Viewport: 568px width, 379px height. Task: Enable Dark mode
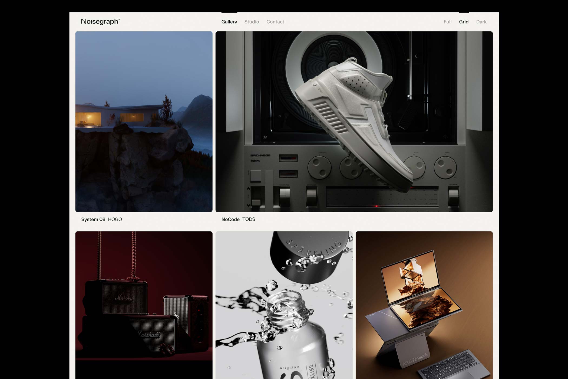click(x=481, y=22)
